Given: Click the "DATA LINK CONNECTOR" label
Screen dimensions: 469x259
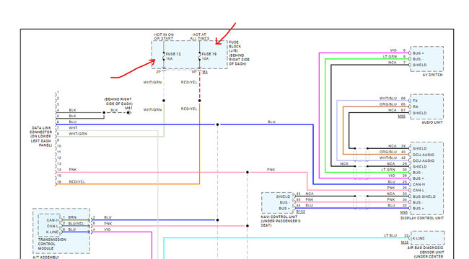Looking at the screenshot, I should point(41,137).
